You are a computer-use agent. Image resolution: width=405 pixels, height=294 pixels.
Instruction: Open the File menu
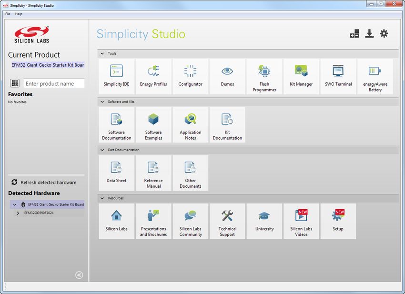pyautogui.click(x=8, y=14)
